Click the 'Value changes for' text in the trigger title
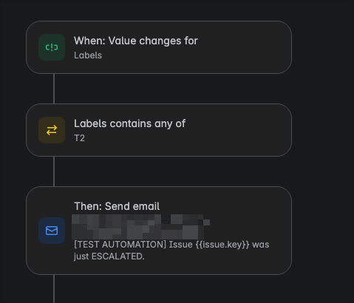 (153, 41)
